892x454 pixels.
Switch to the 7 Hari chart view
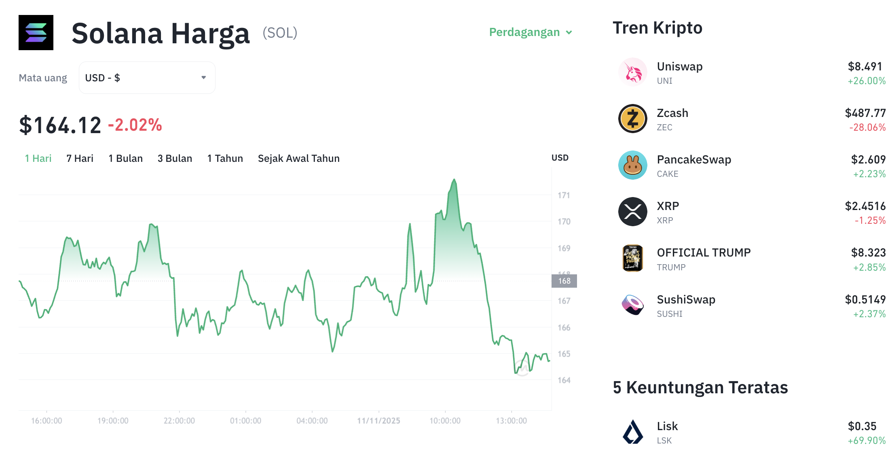point(80,158)
